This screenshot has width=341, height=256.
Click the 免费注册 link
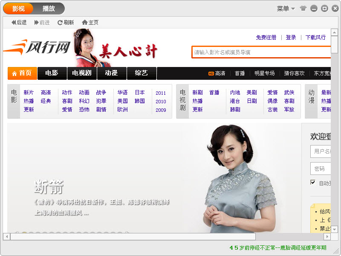(266, 38)
